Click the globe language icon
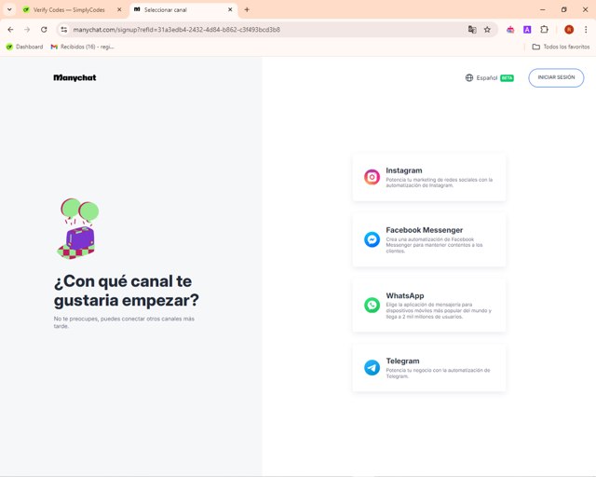596x477 pixels. pyautogui.click(x=469, y=77)
